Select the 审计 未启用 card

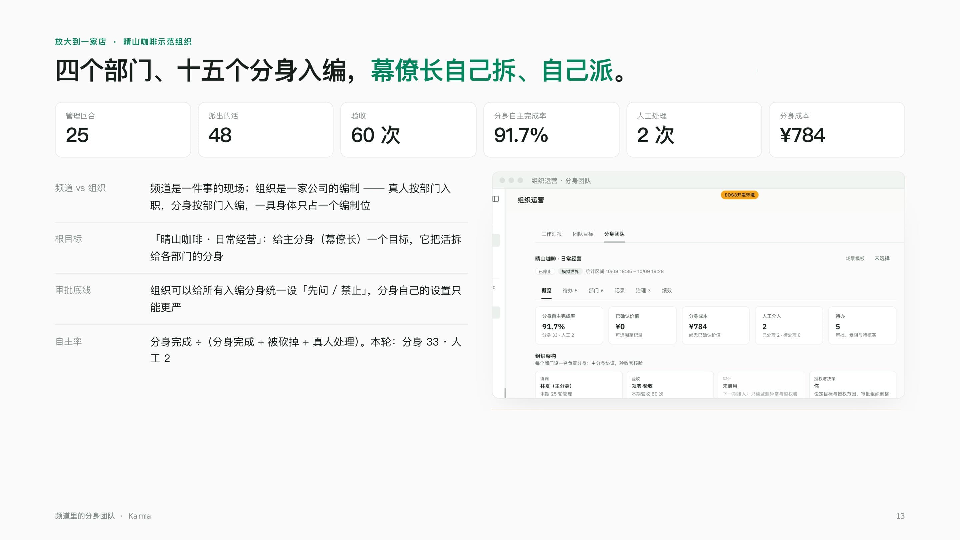pyautogui.click(x=761, y=385)
